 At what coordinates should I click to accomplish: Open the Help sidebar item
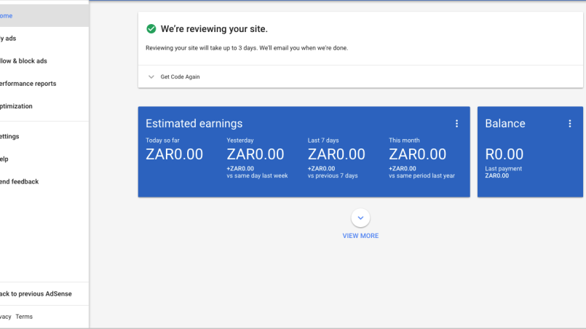click(4, 159)
